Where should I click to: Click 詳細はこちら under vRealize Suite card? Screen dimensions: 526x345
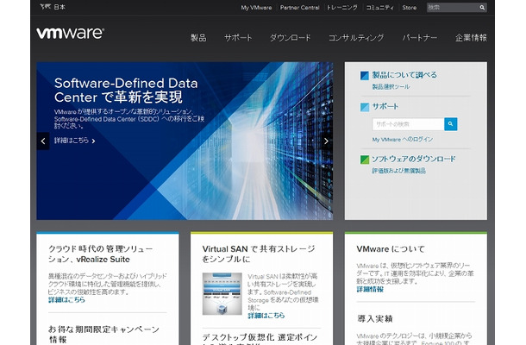click(66, 299)
